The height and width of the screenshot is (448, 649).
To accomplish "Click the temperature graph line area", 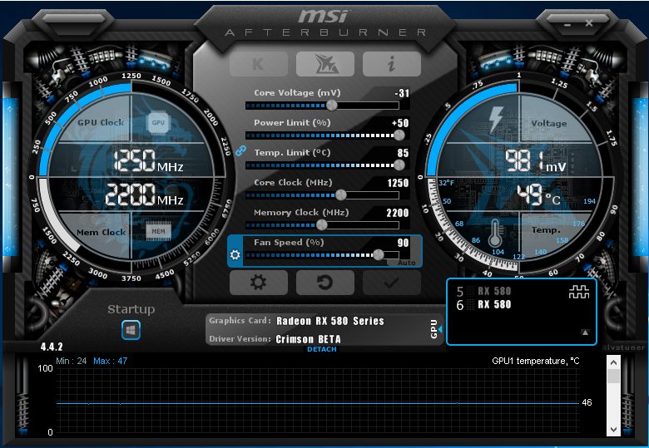I will point(318,402).
